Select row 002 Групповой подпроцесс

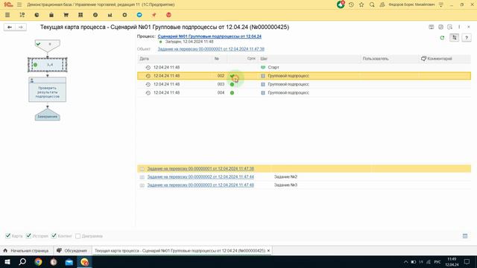click(x=304, y=76)
